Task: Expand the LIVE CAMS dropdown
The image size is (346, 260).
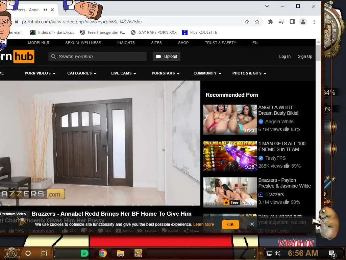Action: 124,73
